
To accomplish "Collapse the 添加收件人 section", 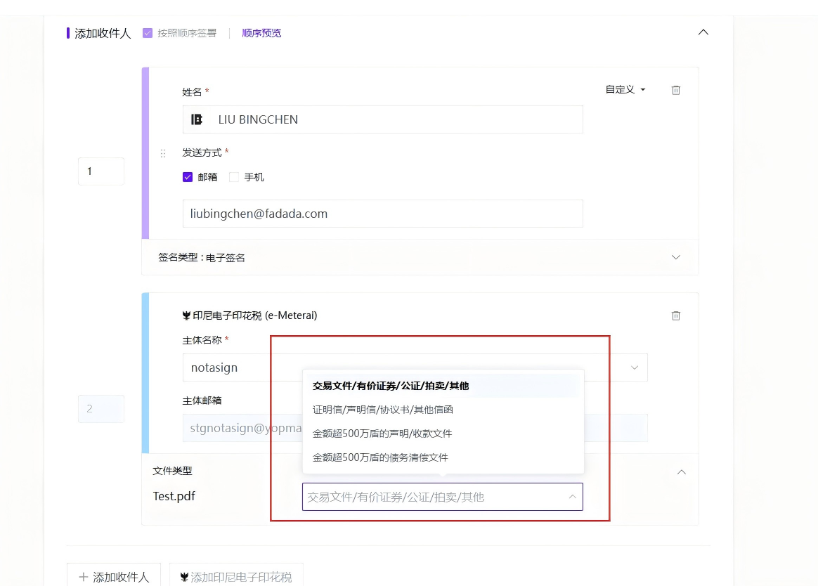I will point(703,32).
